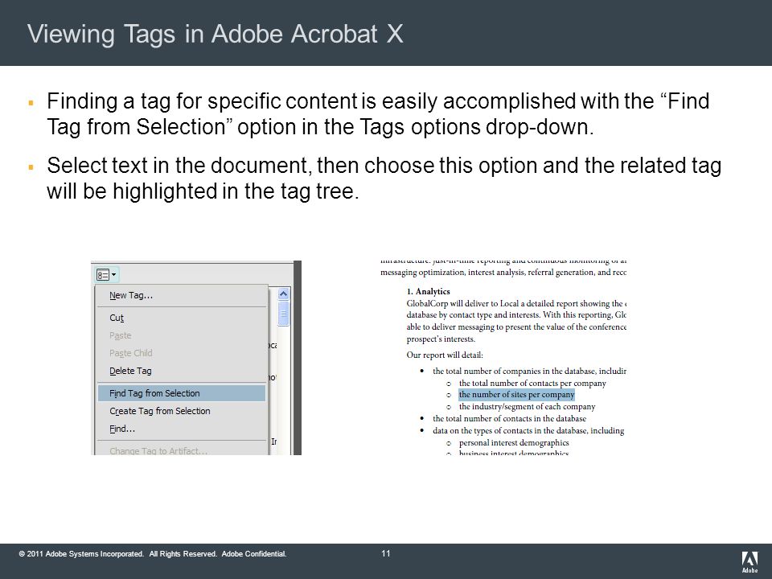Open the Tags options drop-down button
772x579 pixels.
[107, 275]
